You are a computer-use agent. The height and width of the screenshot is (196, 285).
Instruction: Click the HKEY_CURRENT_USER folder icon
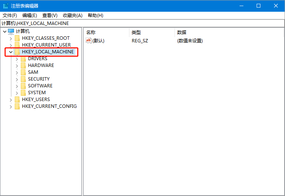[17, 45]
